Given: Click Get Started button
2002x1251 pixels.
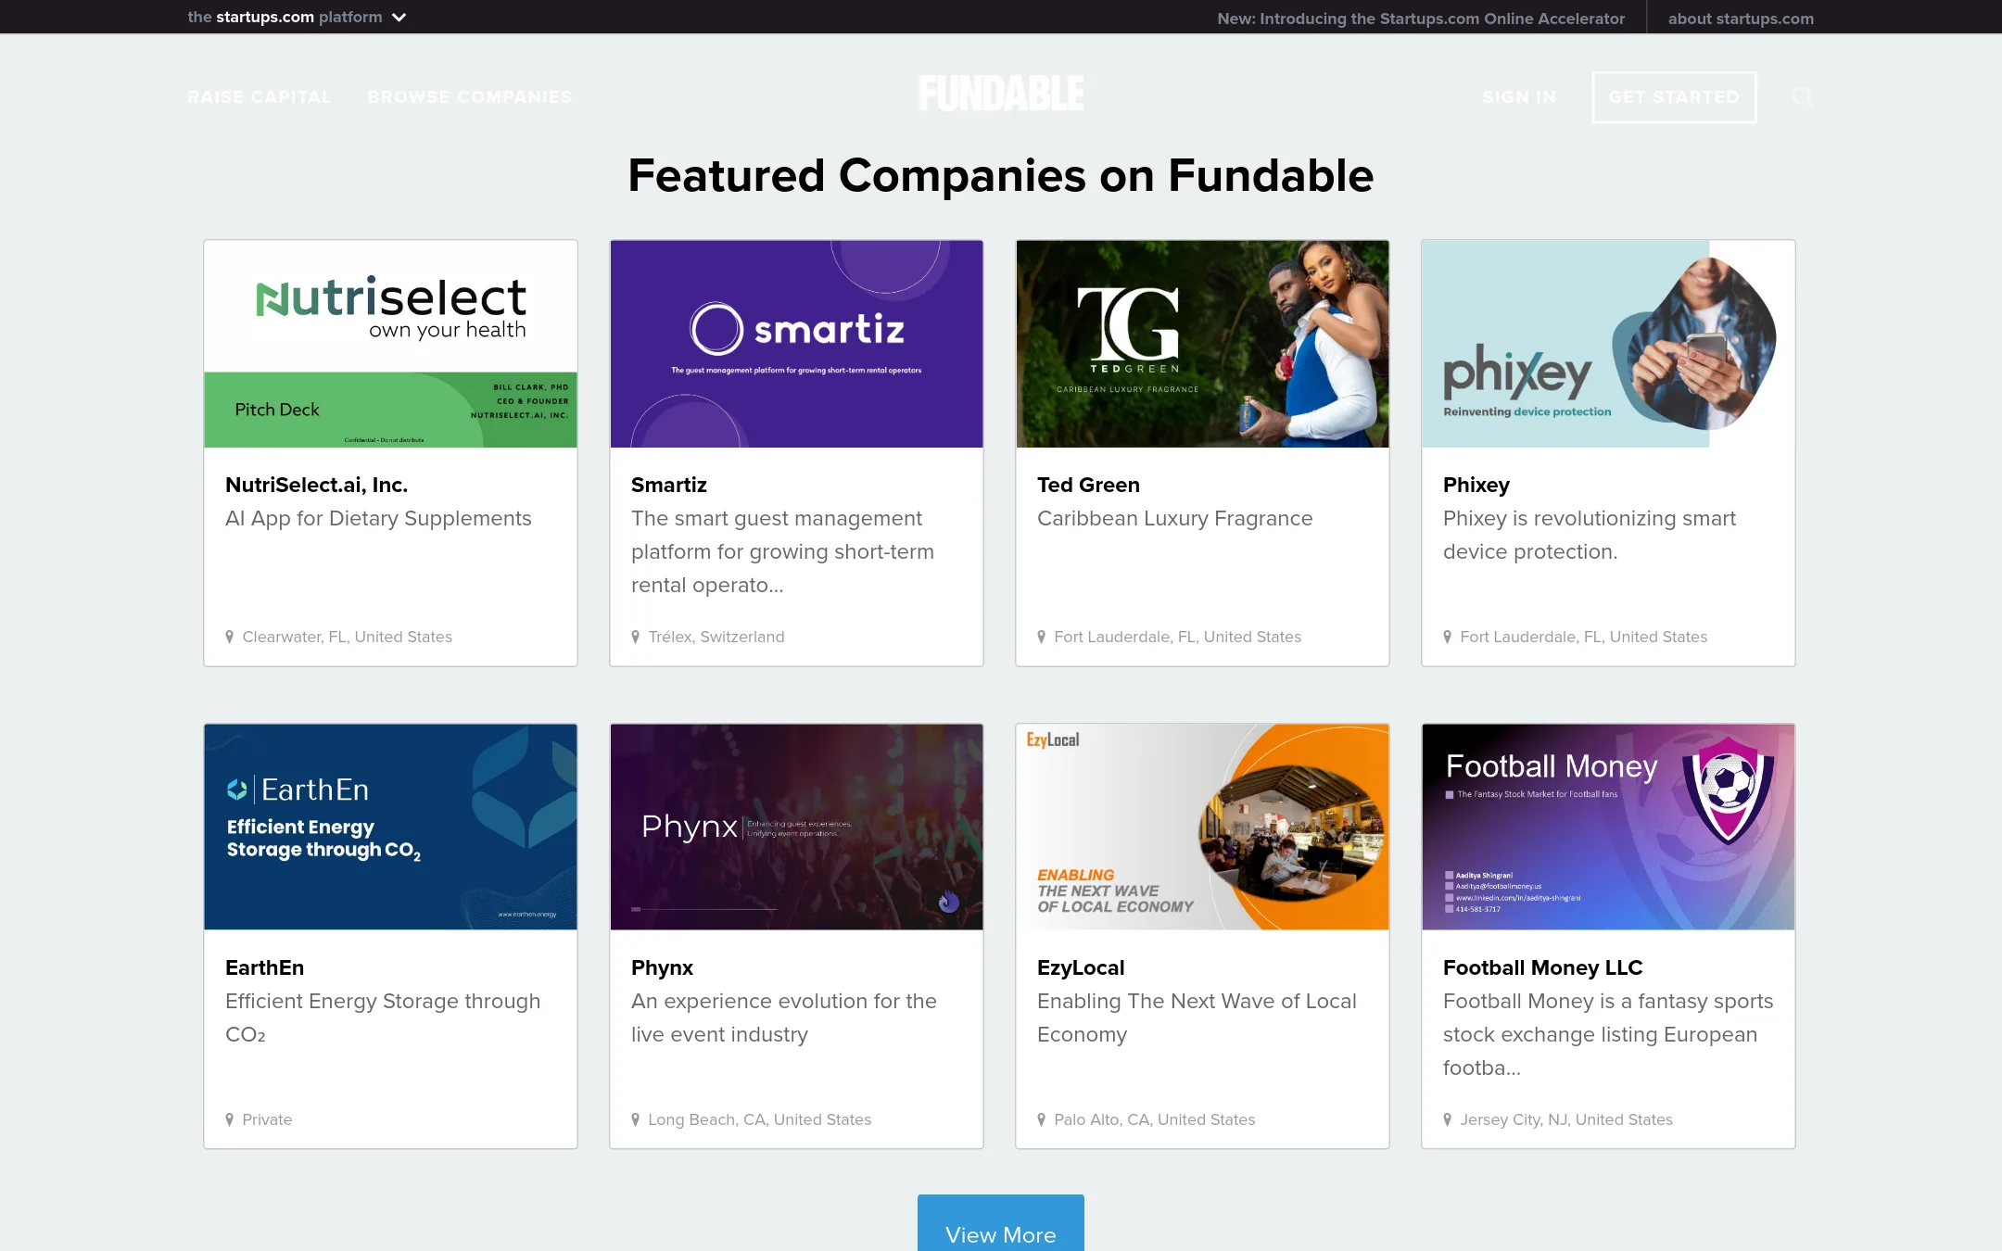Looking at the screenshot, I should tap(1674, 97).
